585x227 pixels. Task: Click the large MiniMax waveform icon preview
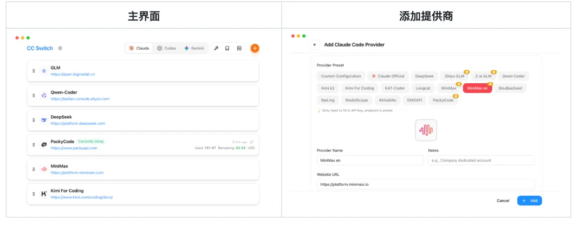coord(426,130)
